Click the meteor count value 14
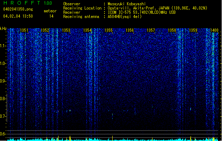 [x=52, y=16]
